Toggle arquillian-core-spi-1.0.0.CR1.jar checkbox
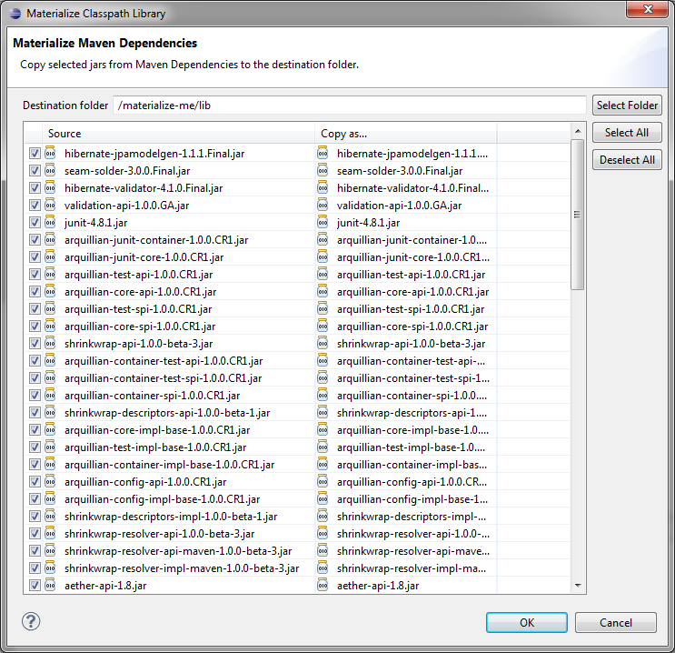Image resolution: width=675 pixels, height=653 pixels. point(35,326)
